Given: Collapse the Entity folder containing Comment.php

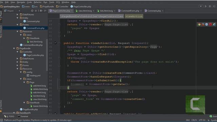Looking at the screenshot, I should [17, 18].
